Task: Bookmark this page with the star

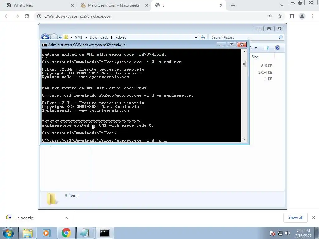Action: (280, 16)
